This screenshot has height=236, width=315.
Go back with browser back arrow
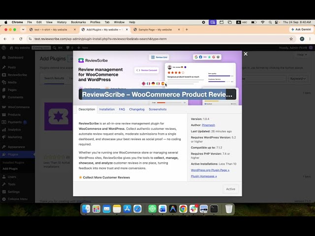click(x=5, y=39)
